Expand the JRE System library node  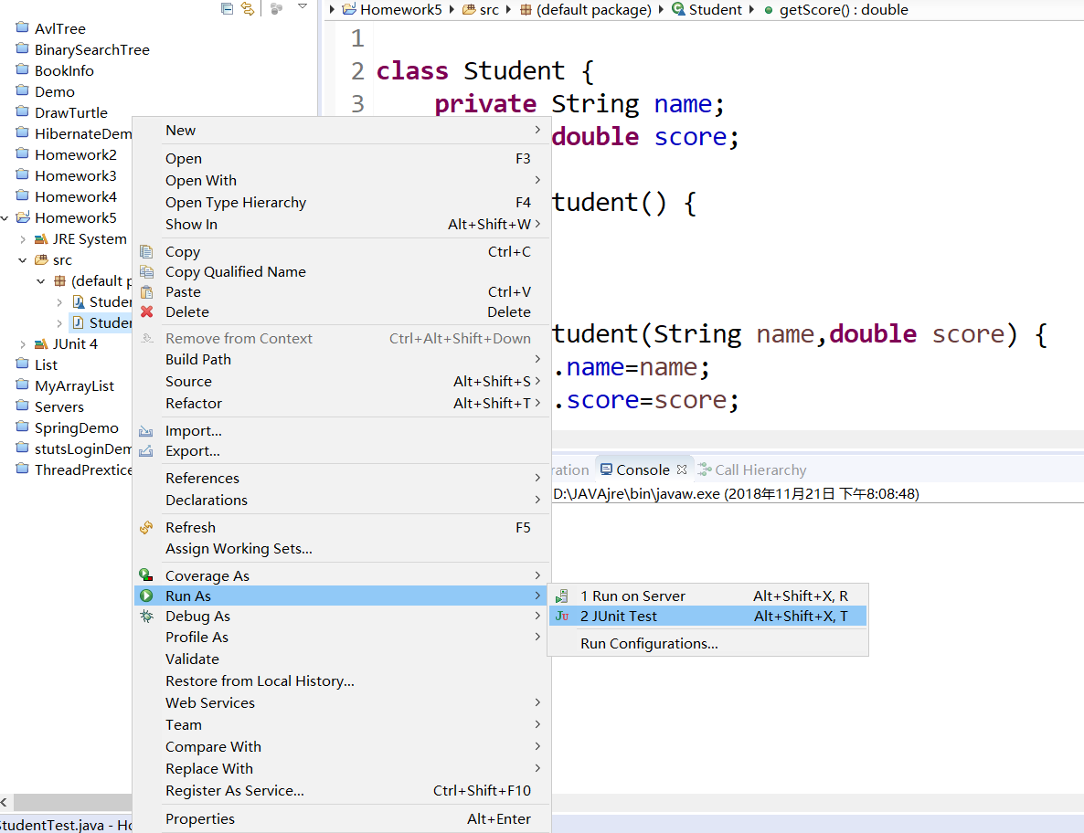[23, 239]
